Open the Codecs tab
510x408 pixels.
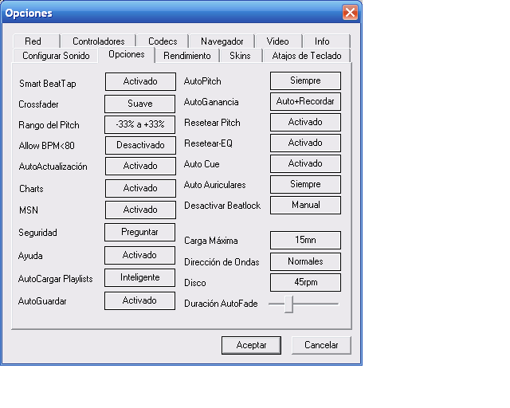163,41
